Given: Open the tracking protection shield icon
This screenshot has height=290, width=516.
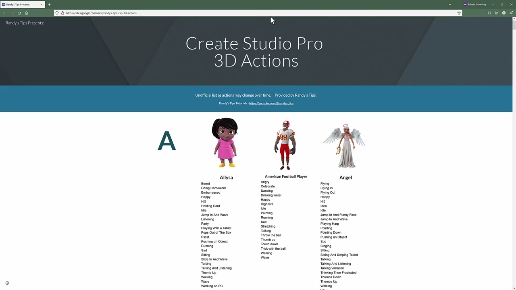Looking at the screenshot, I should [x=57, y=13].
